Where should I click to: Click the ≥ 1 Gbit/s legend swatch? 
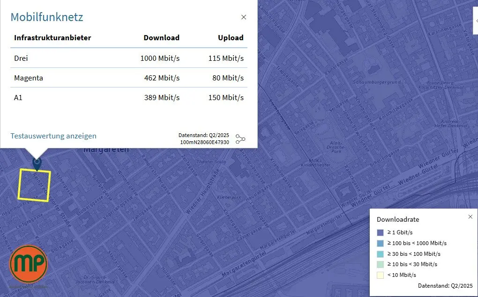pos(380,232)
